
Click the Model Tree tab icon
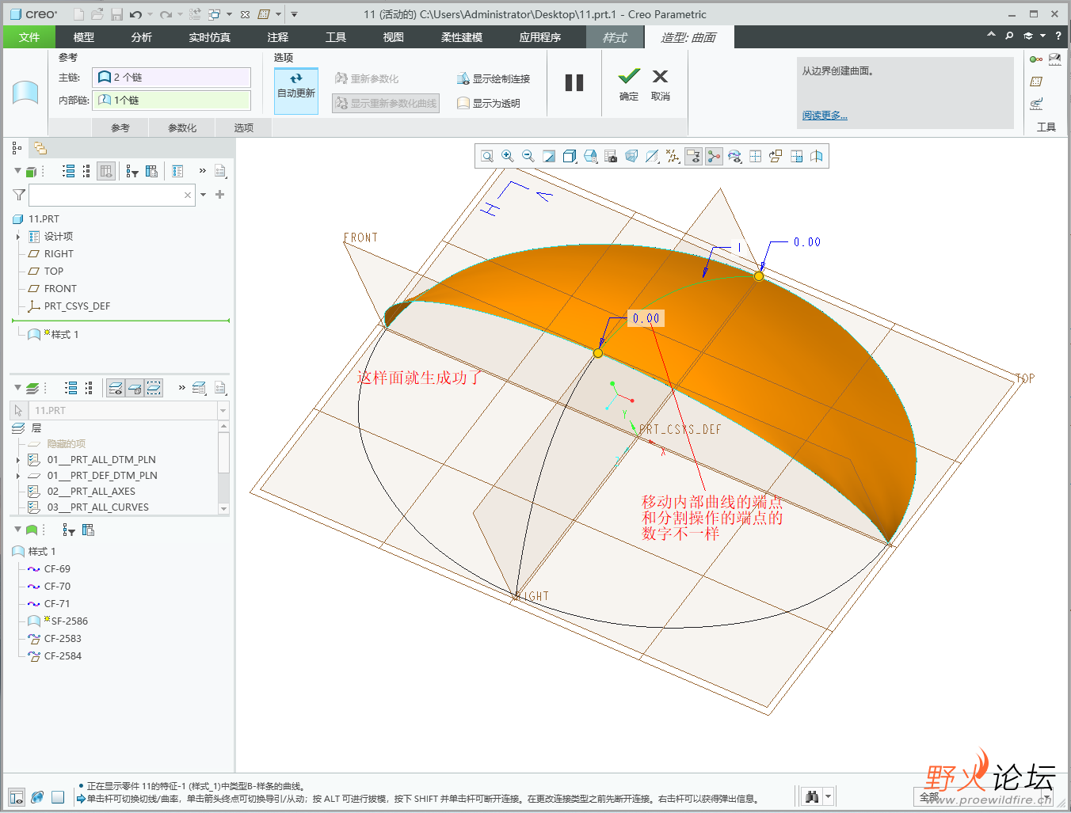(x=17, y=148)
